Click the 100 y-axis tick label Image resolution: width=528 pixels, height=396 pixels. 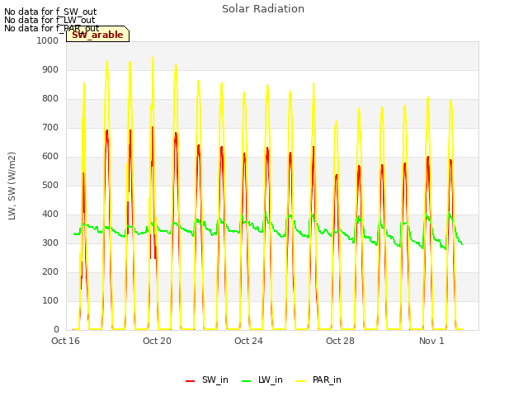coord(50,300)
